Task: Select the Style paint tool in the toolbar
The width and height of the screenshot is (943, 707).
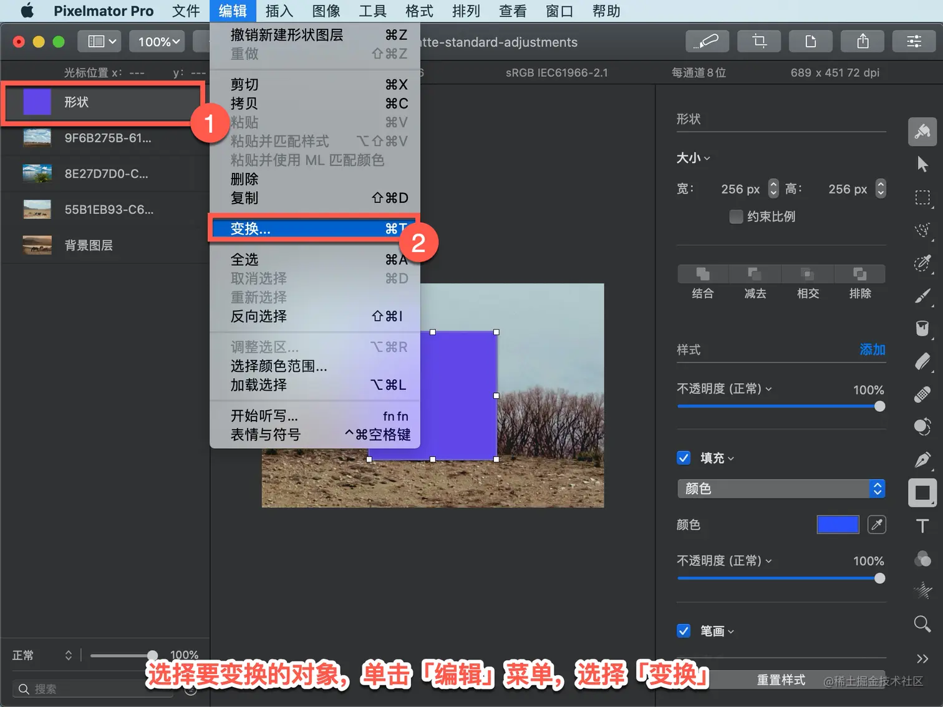Action: 922,132
